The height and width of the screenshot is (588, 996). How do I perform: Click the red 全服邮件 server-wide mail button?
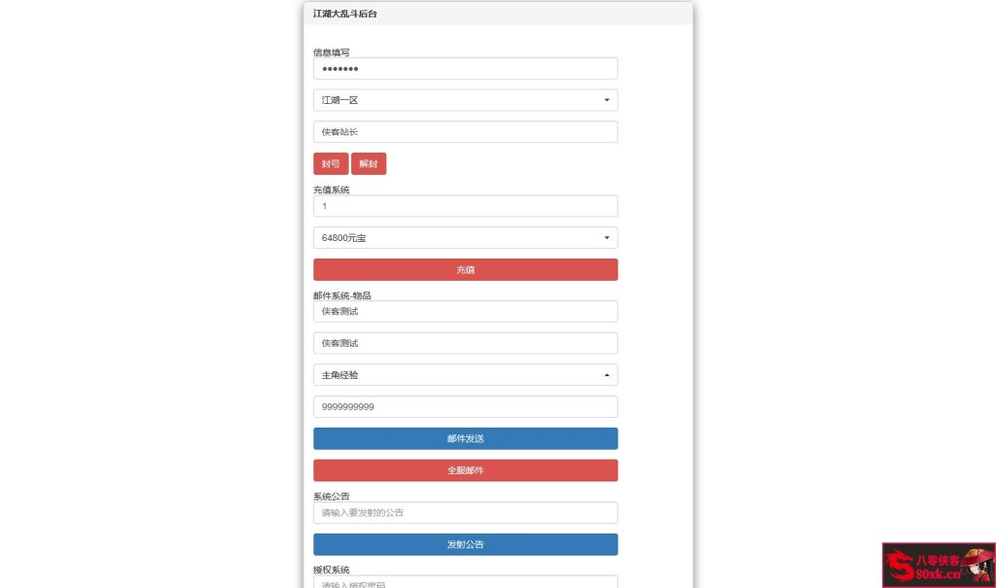click(x=465, y=469)
